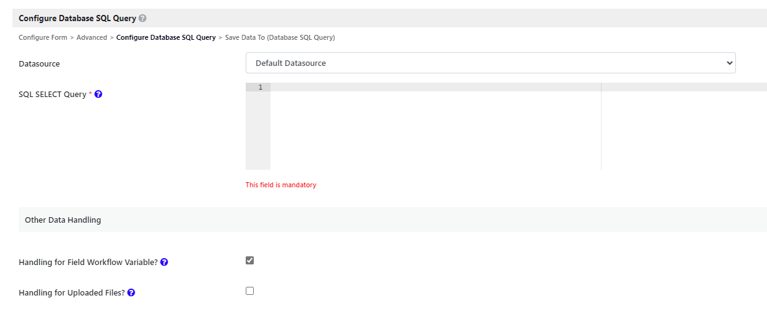This screenshot has width=767, height=326.
Task: Show help for Uploaded Files handling
Action: 131,292
